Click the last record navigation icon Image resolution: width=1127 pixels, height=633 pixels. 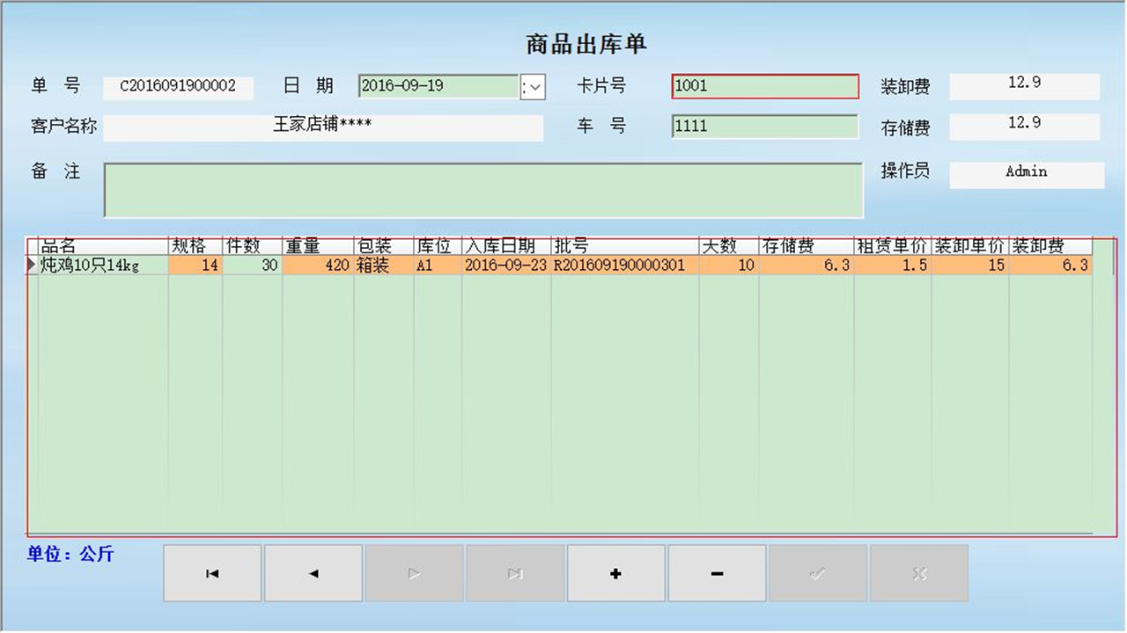514,573
